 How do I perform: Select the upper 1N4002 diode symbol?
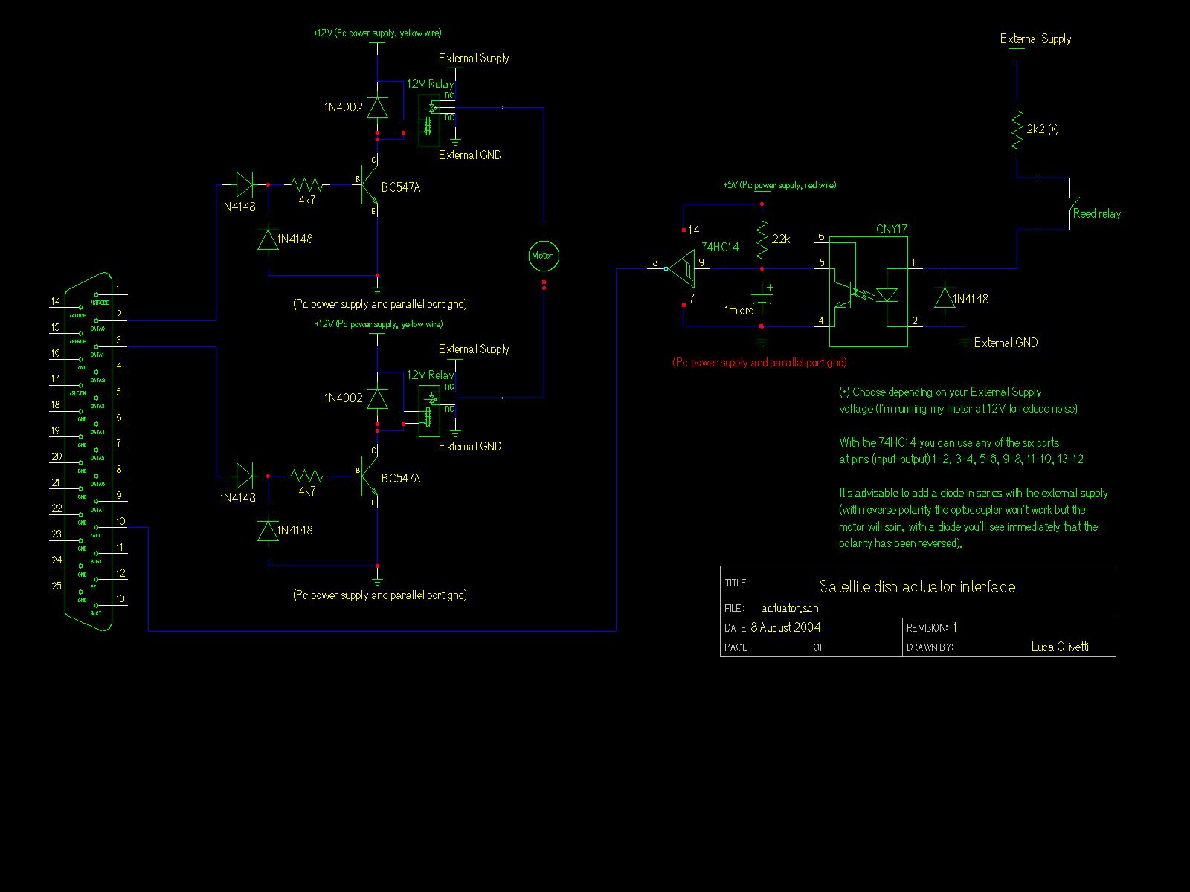point(378,108)
